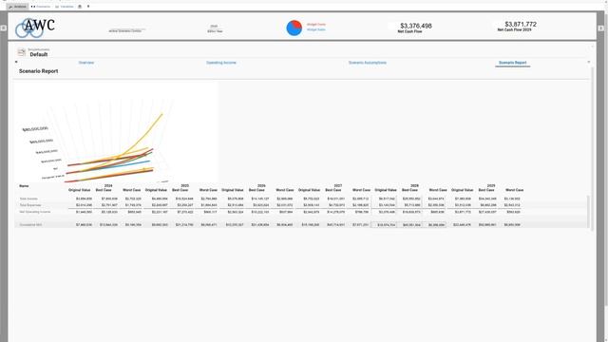Click the Scenario Report heading
Viewport: 608px width, 342px height.
point(38,71)
